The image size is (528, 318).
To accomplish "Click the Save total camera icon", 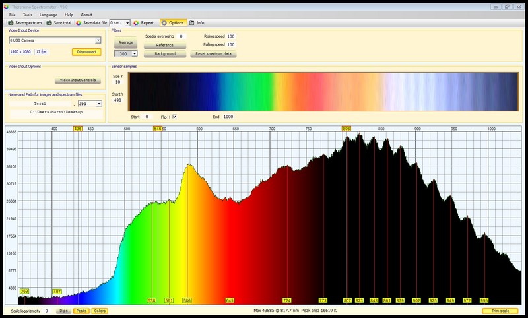I will point(48,22).
